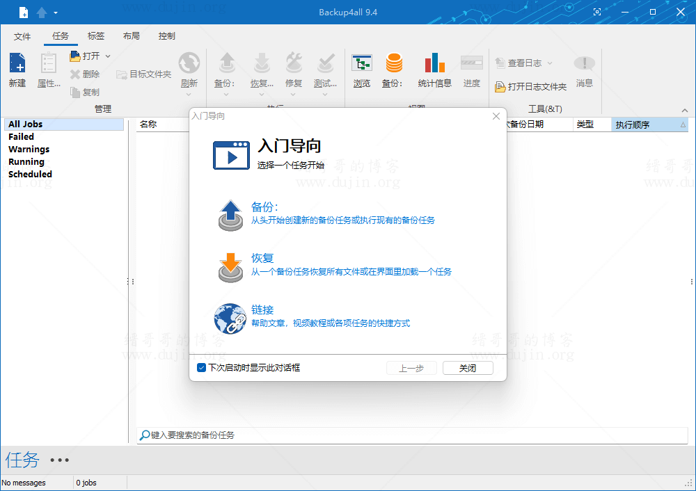The height and width of the screenshot is (491, 696).
Task: Select the 新建 (New backup) icon
Action: (16, 67)
